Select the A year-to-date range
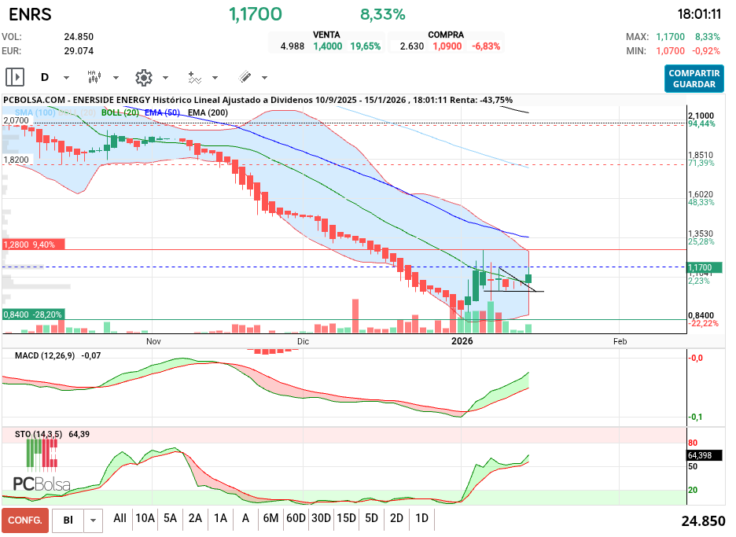This screenshot has height=537, width=736. point(245,518)
